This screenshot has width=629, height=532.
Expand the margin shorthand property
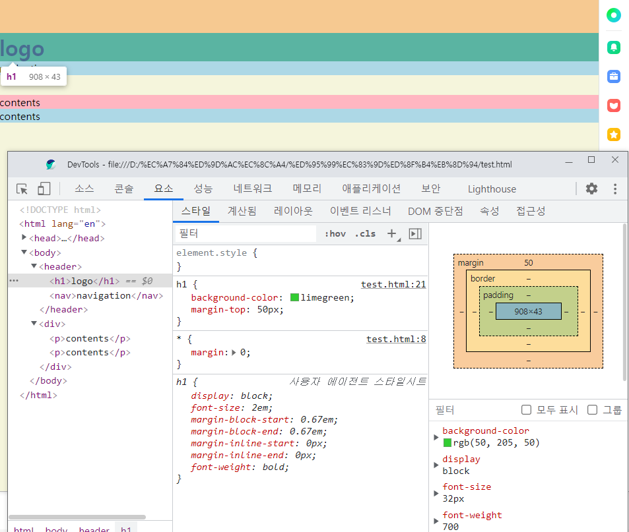tap(234, 353)
